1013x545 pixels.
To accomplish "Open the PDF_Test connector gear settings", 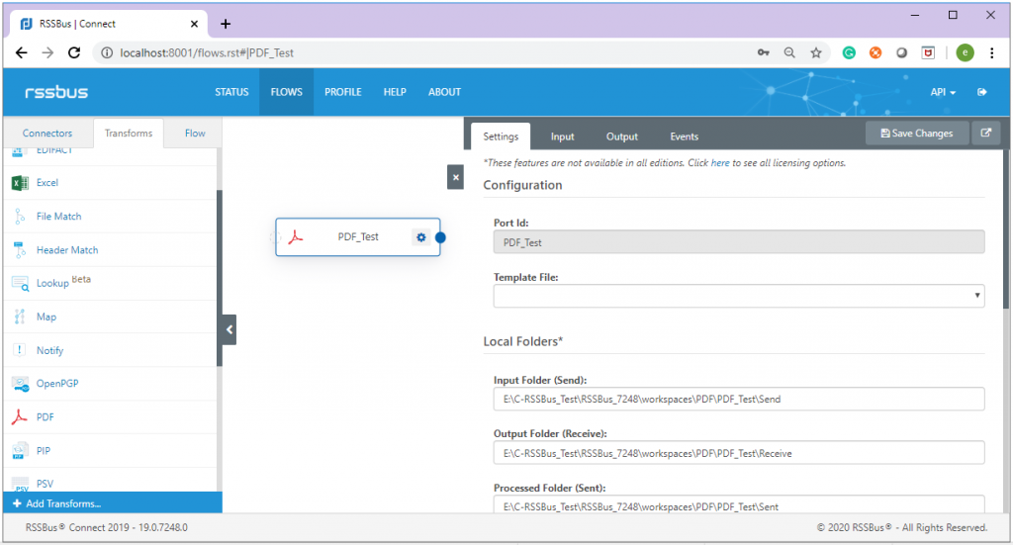I will pos(421,237).
